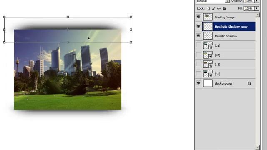Click the top-right transform handle
The height and width of the screenshot is (150, 267).
pyautogui.click(x=131, y=17)
